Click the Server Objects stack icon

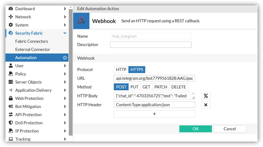(x=11, y=82)
